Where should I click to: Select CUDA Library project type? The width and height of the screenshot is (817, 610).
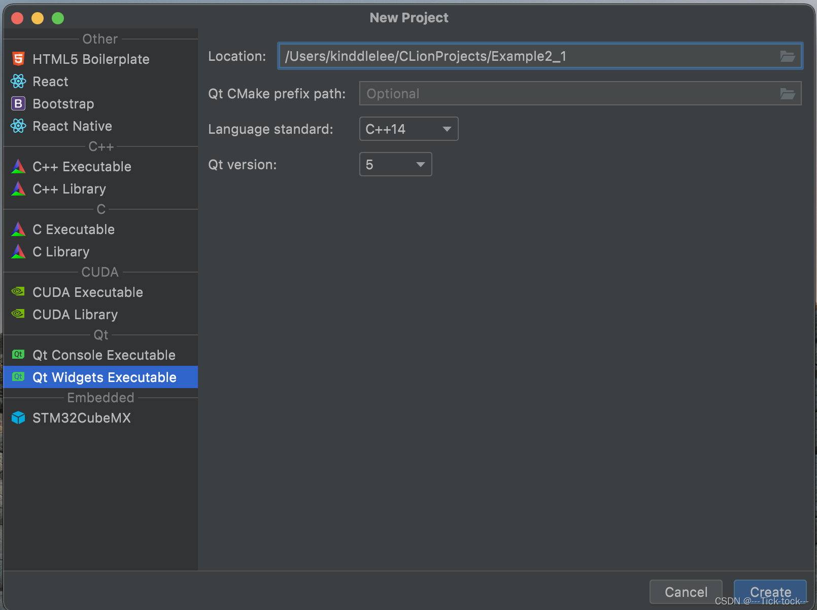pyautogui.click(x=100, y=314)
